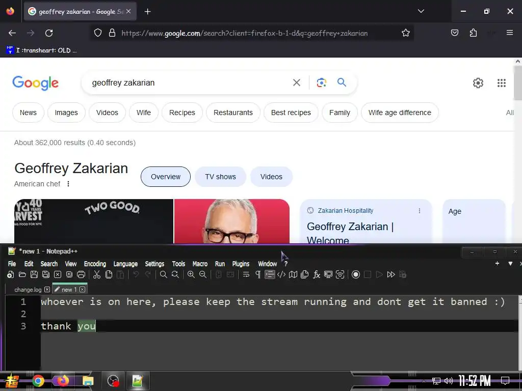The width and height of the screenshot is (522, 391).
Task: Click the Print icon in Notepad++ toolbar
Action: click(x=81, y=274)
